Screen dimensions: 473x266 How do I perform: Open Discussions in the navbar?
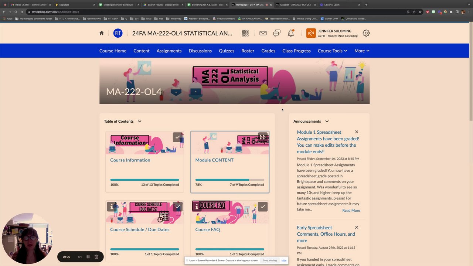click(x=200, y=51)
